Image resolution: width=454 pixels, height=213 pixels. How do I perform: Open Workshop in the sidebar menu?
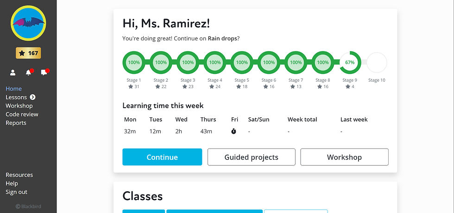point(19,106)
